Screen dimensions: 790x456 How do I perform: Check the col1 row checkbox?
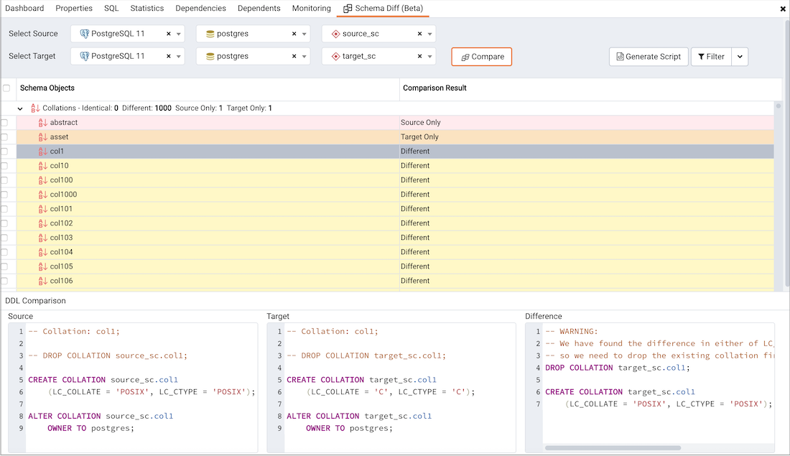pyautogui.click(x=4, y=151)
